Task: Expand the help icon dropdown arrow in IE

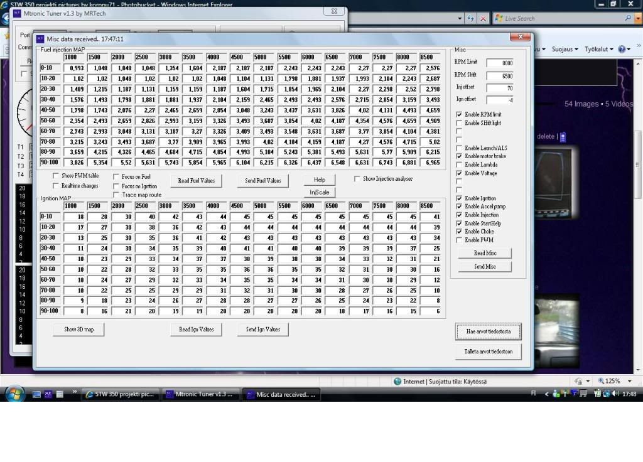Action: [x=629, y=50]
